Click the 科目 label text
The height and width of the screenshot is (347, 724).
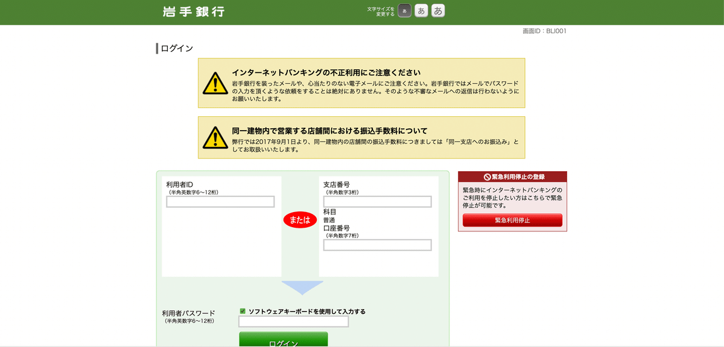(x=330, y=212)
